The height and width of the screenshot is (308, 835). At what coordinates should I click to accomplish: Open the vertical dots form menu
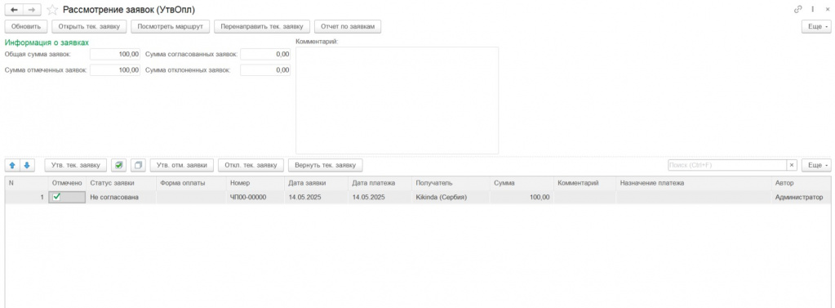click(813, 9)
